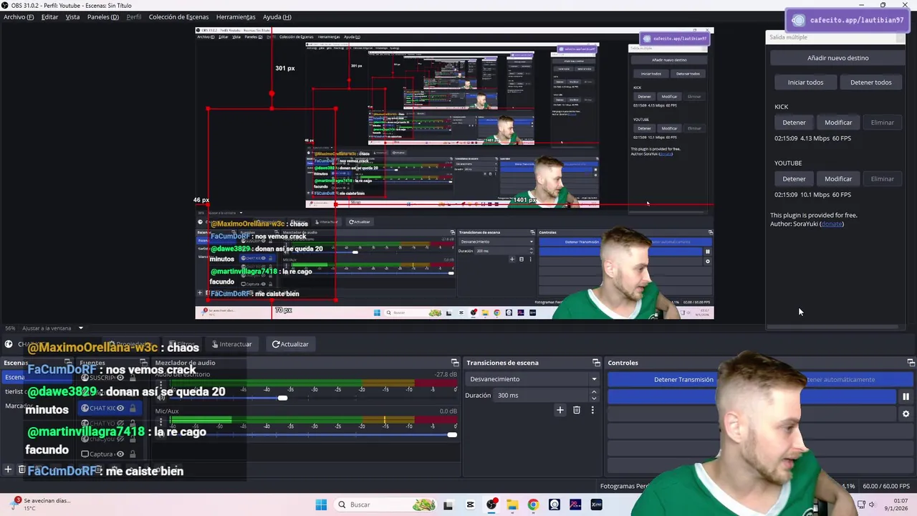Toggle lock on SUSCRIP source
The image size is (917, 516).
pyautogui.click(x=133, y=378)
